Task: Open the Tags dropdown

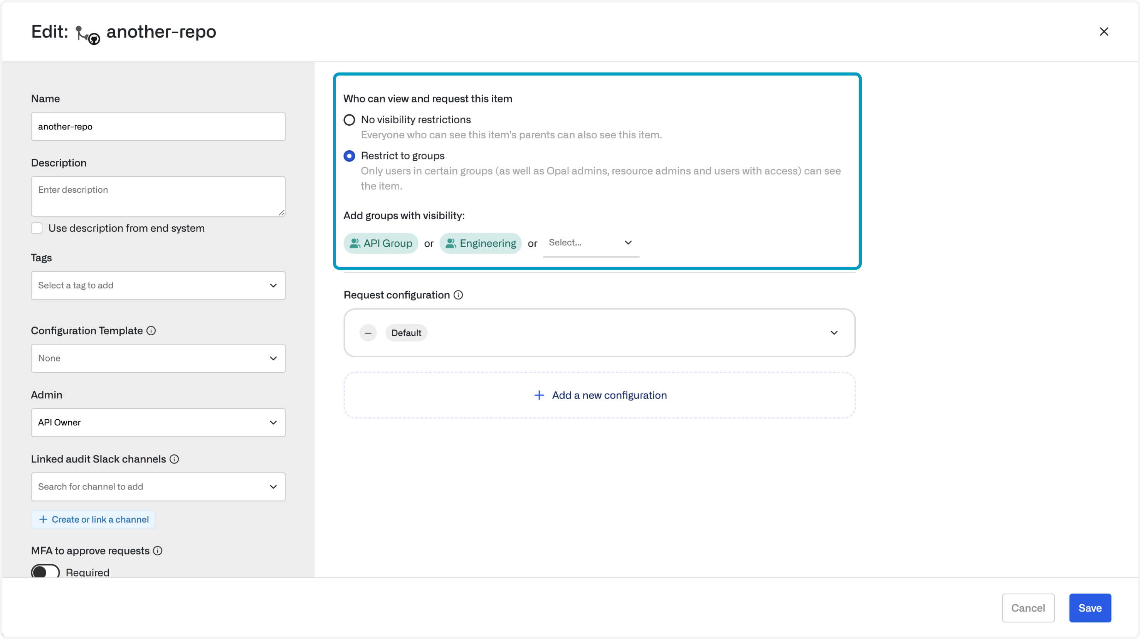Action: [x=158, y=286]
